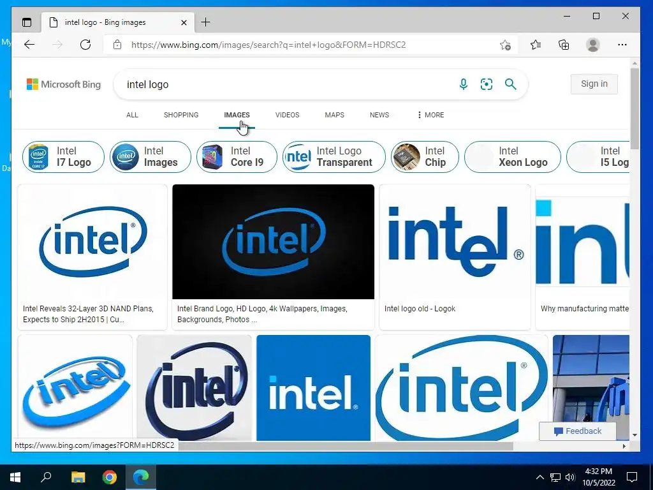The width and height of the screenshot is (653, 490).
Task: Click the horizontal scrollbar right arrow
Action: point(624,446)
